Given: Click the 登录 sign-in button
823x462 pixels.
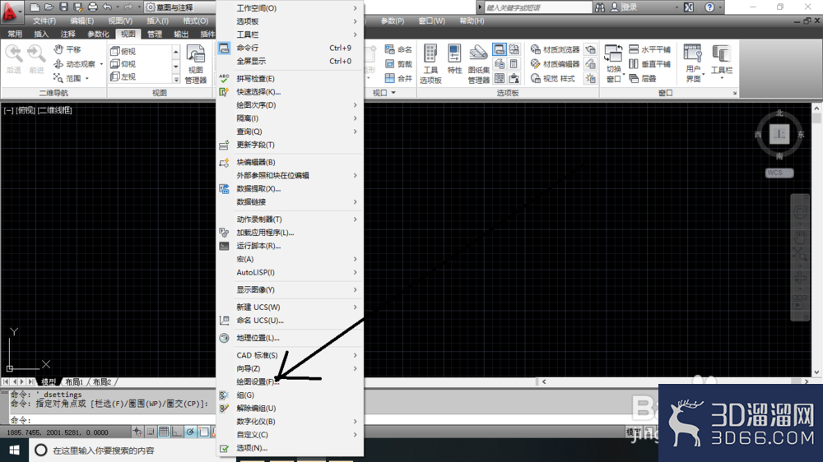Looking at the screenshot, I should point(624,7).
